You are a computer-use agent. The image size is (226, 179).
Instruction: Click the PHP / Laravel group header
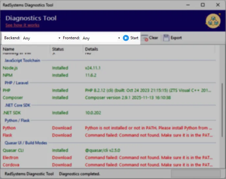tap(16, 83)
